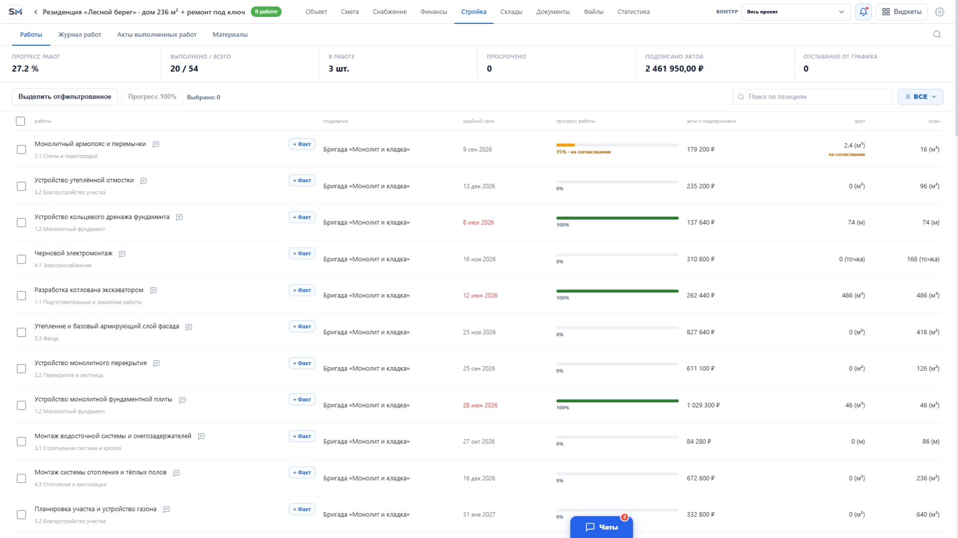Open comment icon for Устройство утеплённой отмостки
This screenshot has height=538, width=958.
(x=143, y=181)
